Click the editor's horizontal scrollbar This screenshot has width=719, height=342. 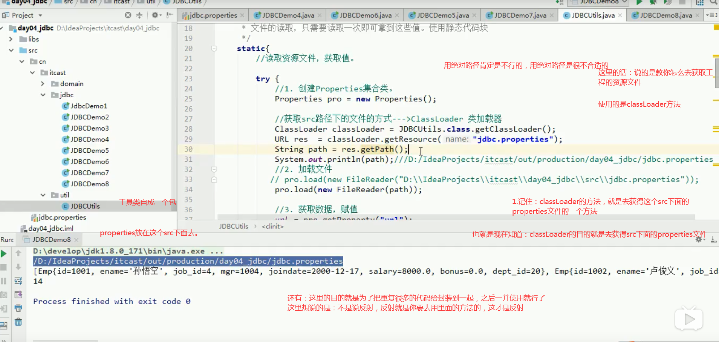(456, 217)
